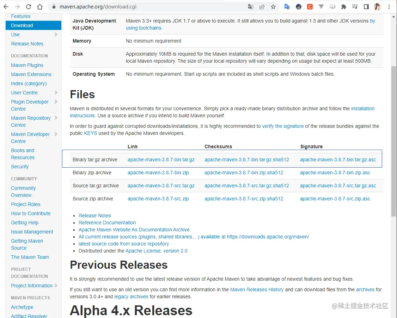View site security lock information

pos(54,7)
